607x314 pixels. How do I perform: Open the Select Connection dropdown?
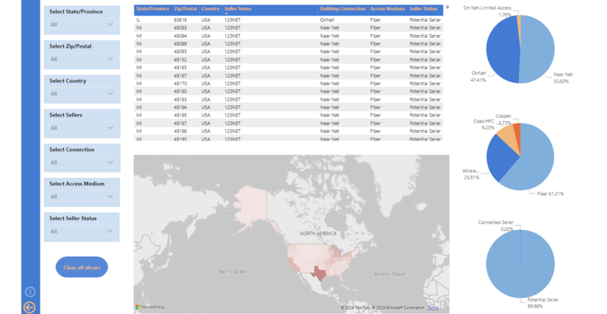point(81,163)
